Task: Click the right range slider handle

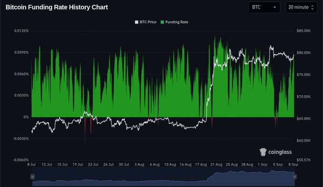Action: [x=294, y=177]
